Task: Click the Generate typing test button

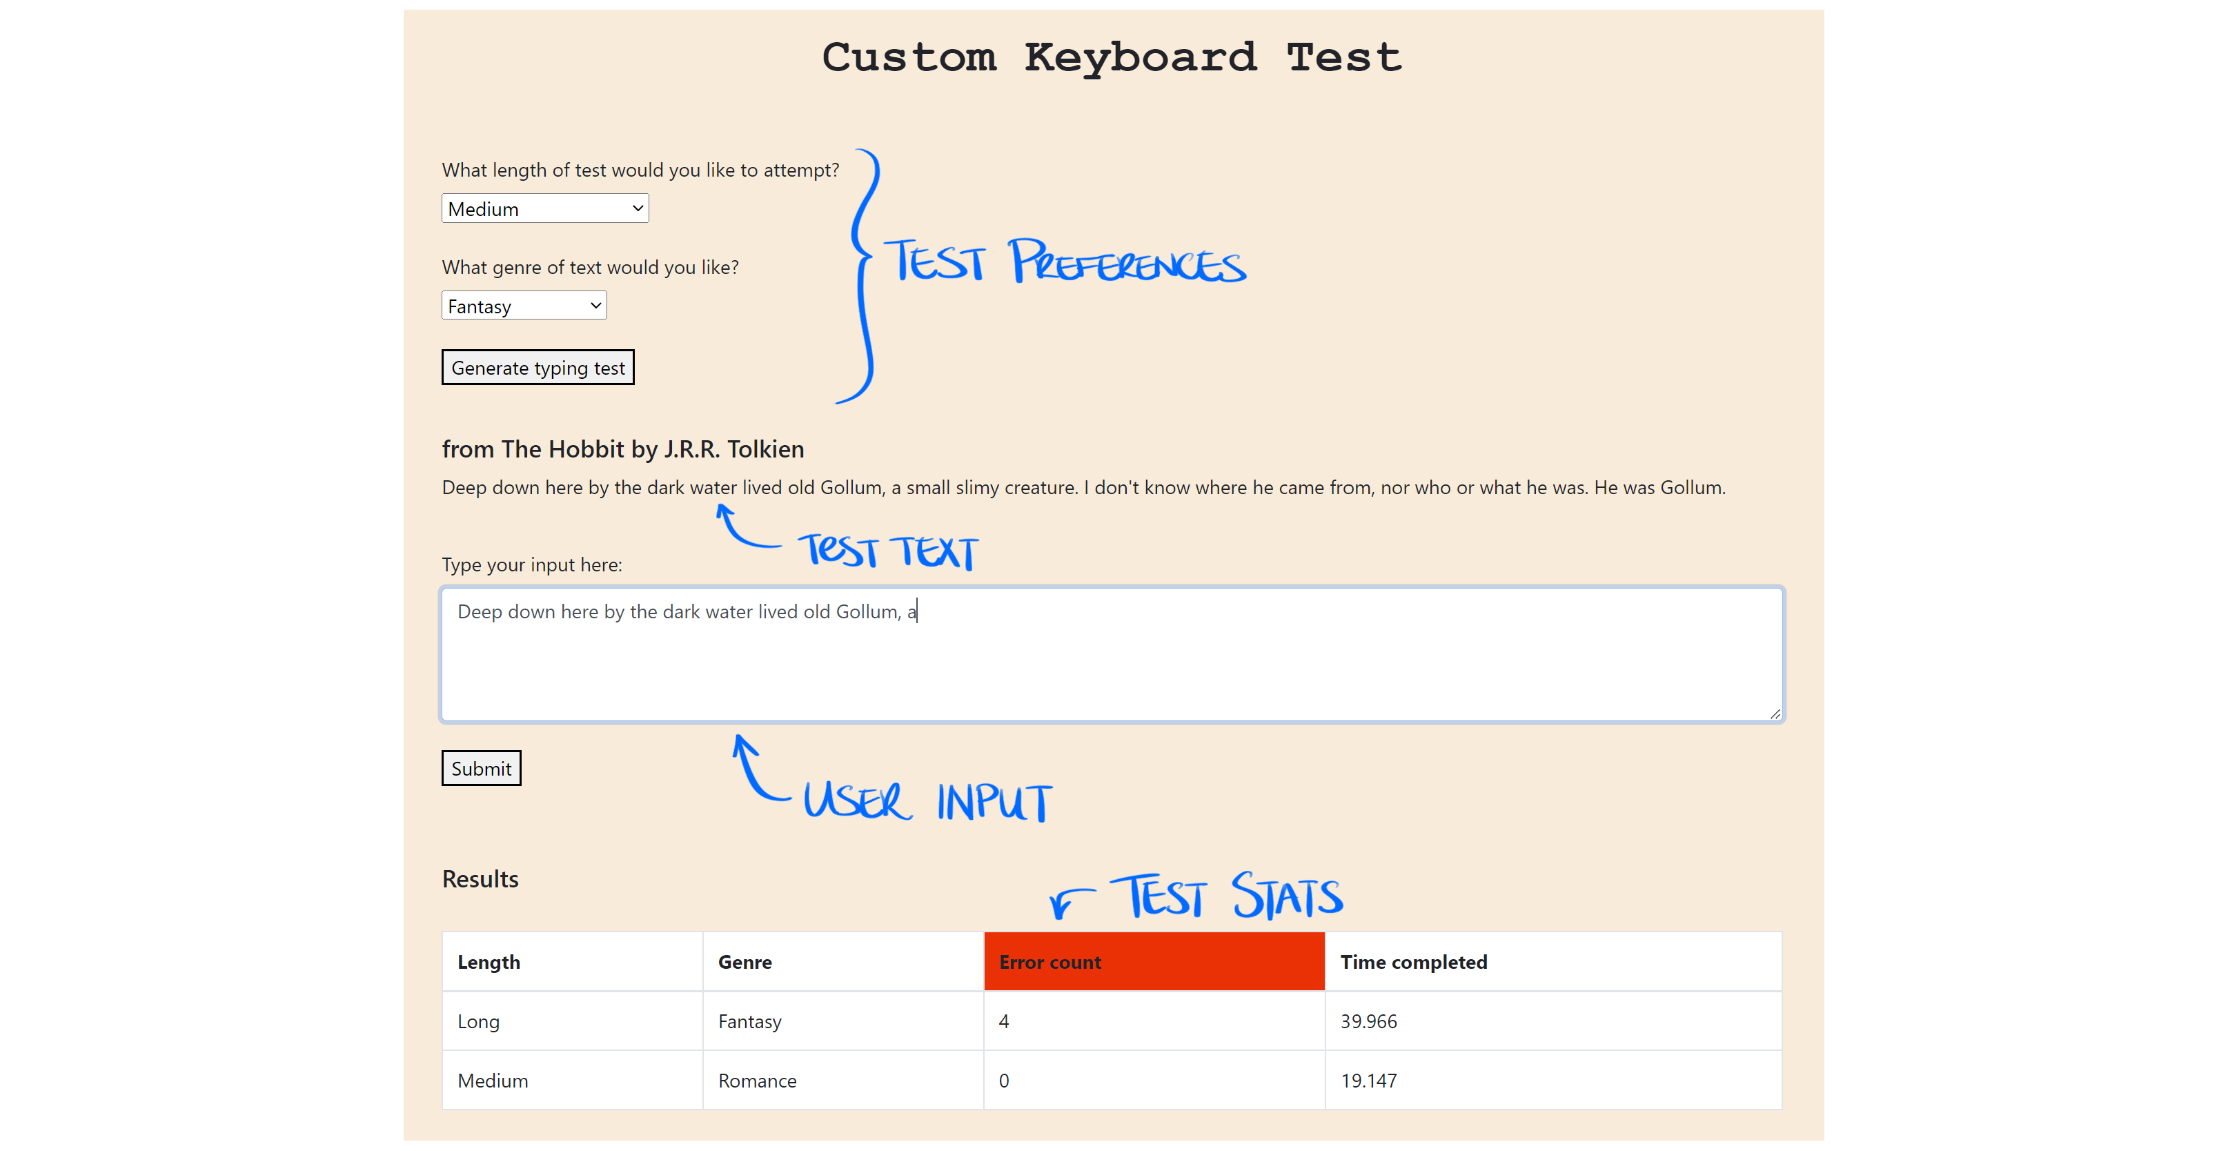Action: tap(538, 368)
